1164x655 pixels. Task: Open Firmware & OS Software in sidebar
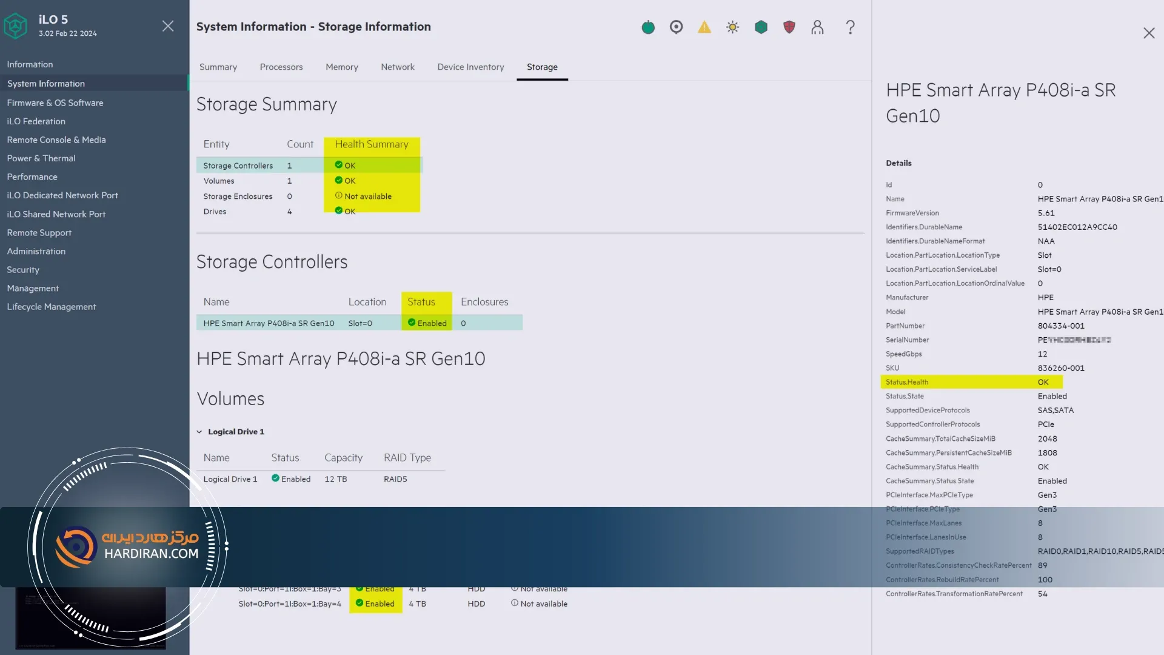(x=55, y=102)
